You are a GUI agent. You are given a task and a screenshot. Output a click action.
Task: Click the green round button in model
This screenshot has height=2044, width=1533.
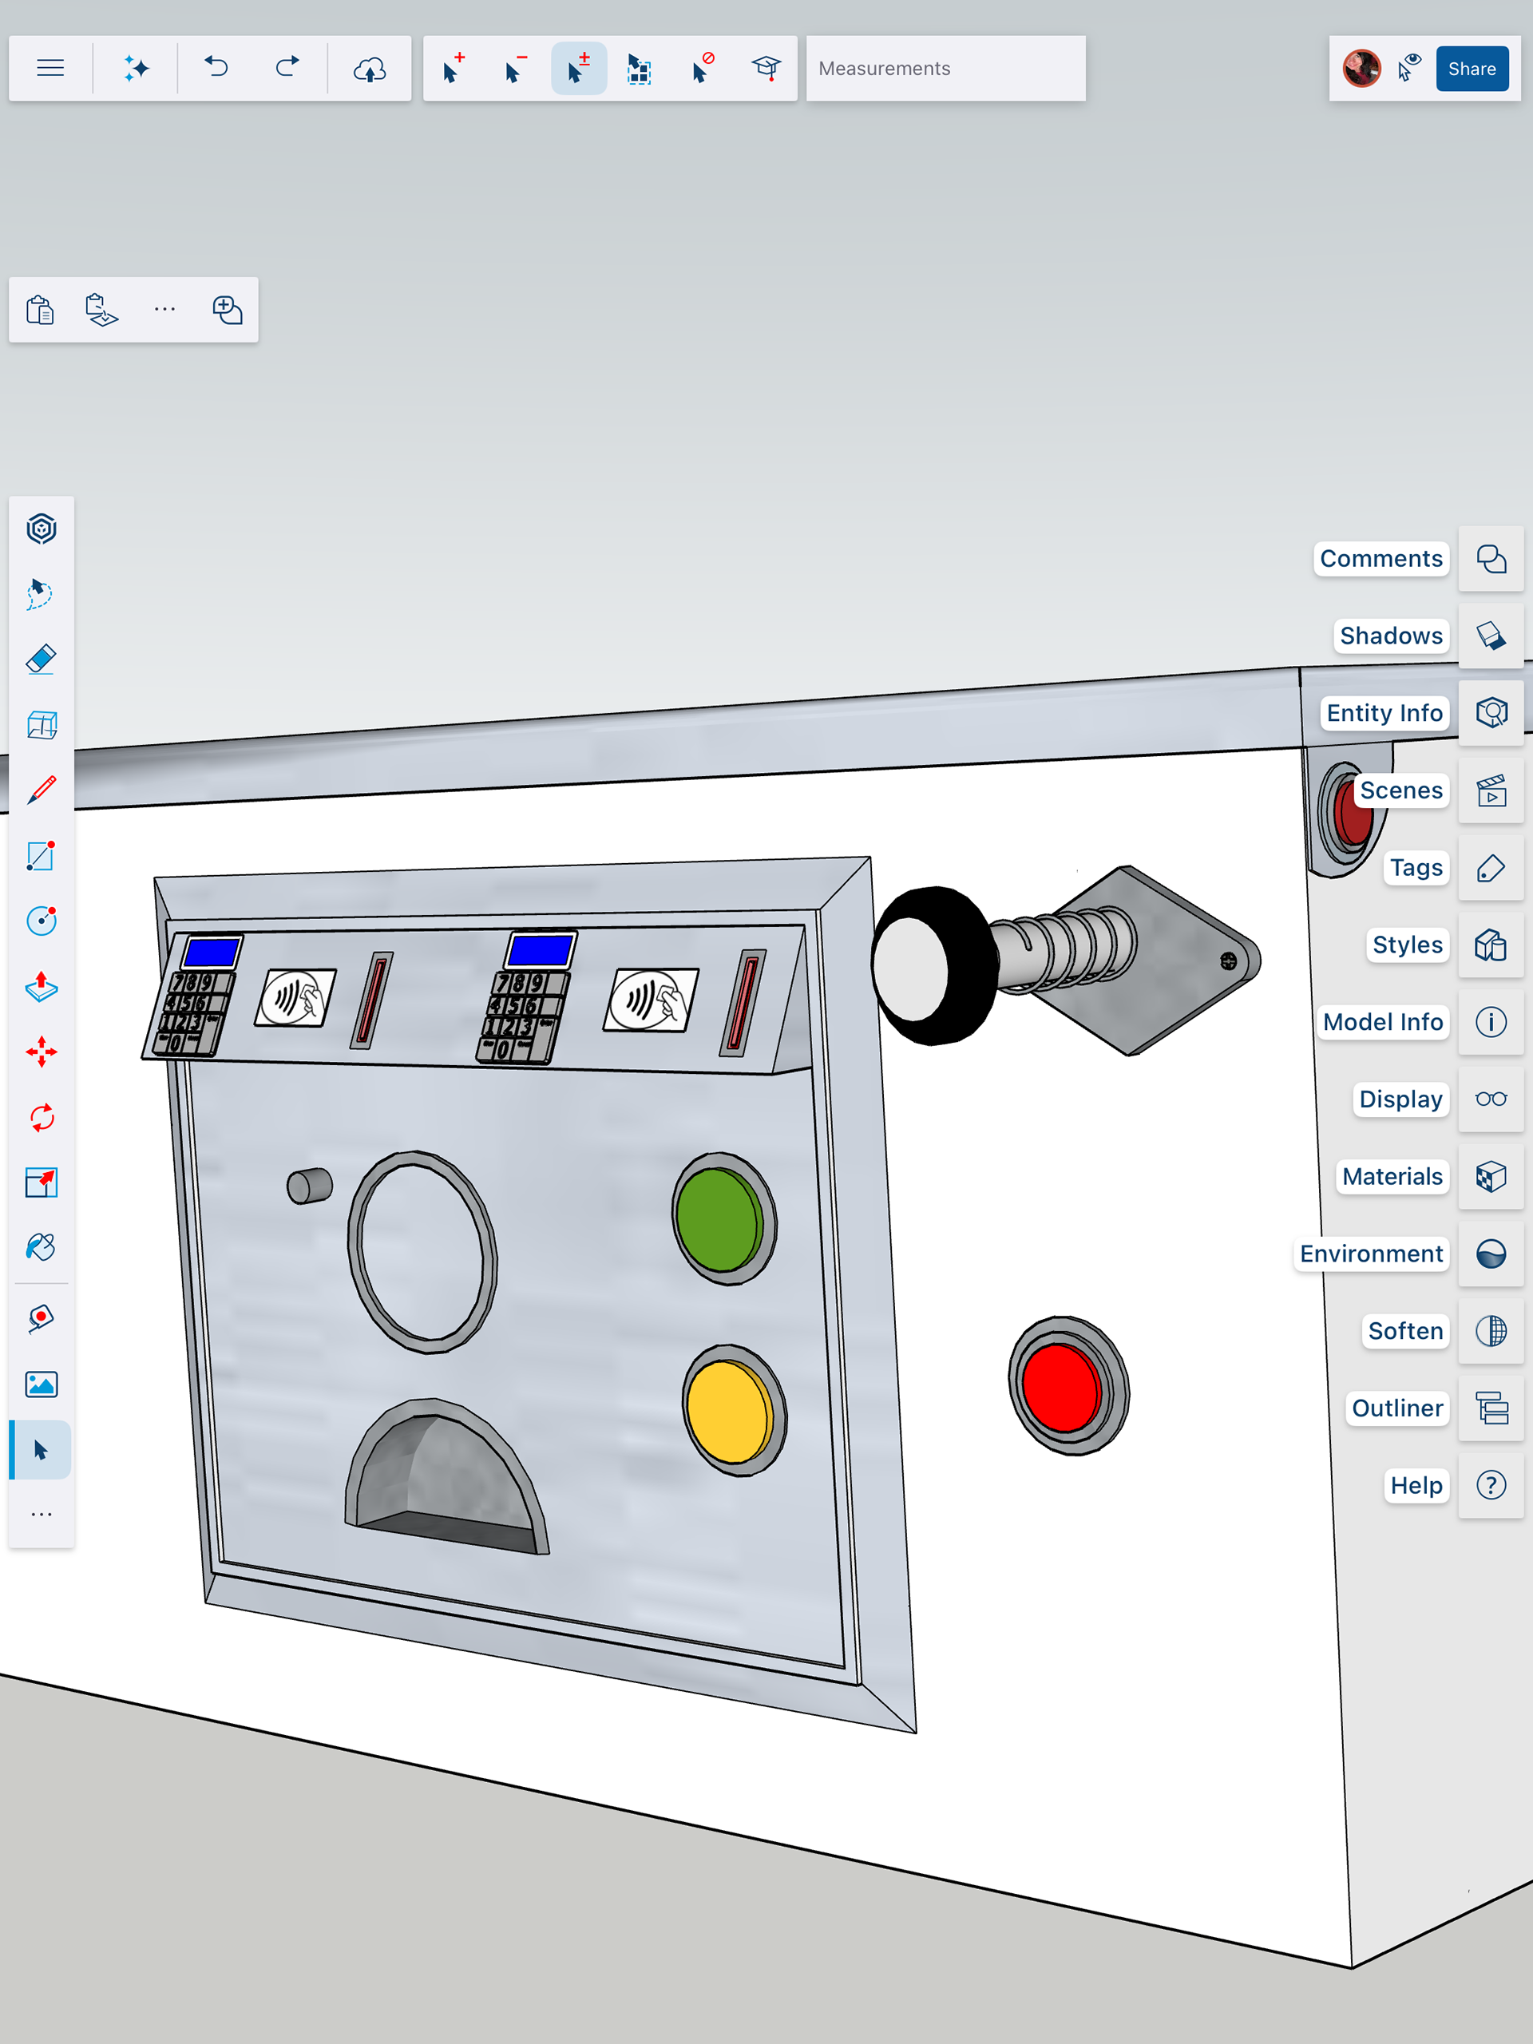pos(719,1219)
